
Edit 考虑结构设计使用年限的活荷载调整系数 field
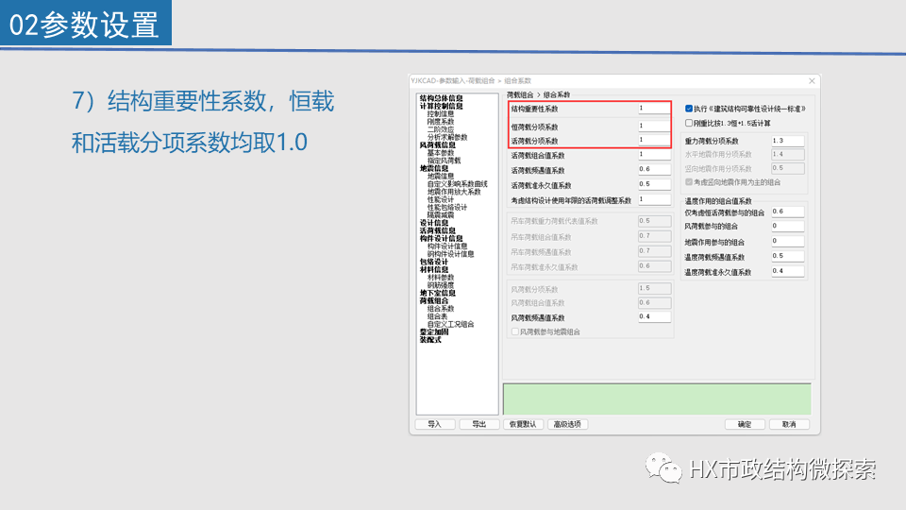654,199
